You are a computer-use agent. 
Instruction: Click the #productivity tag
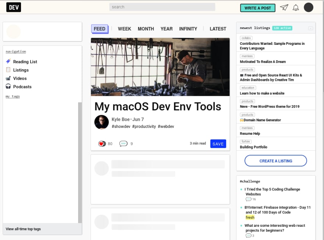pyautogui.click(x=144, y=126)
